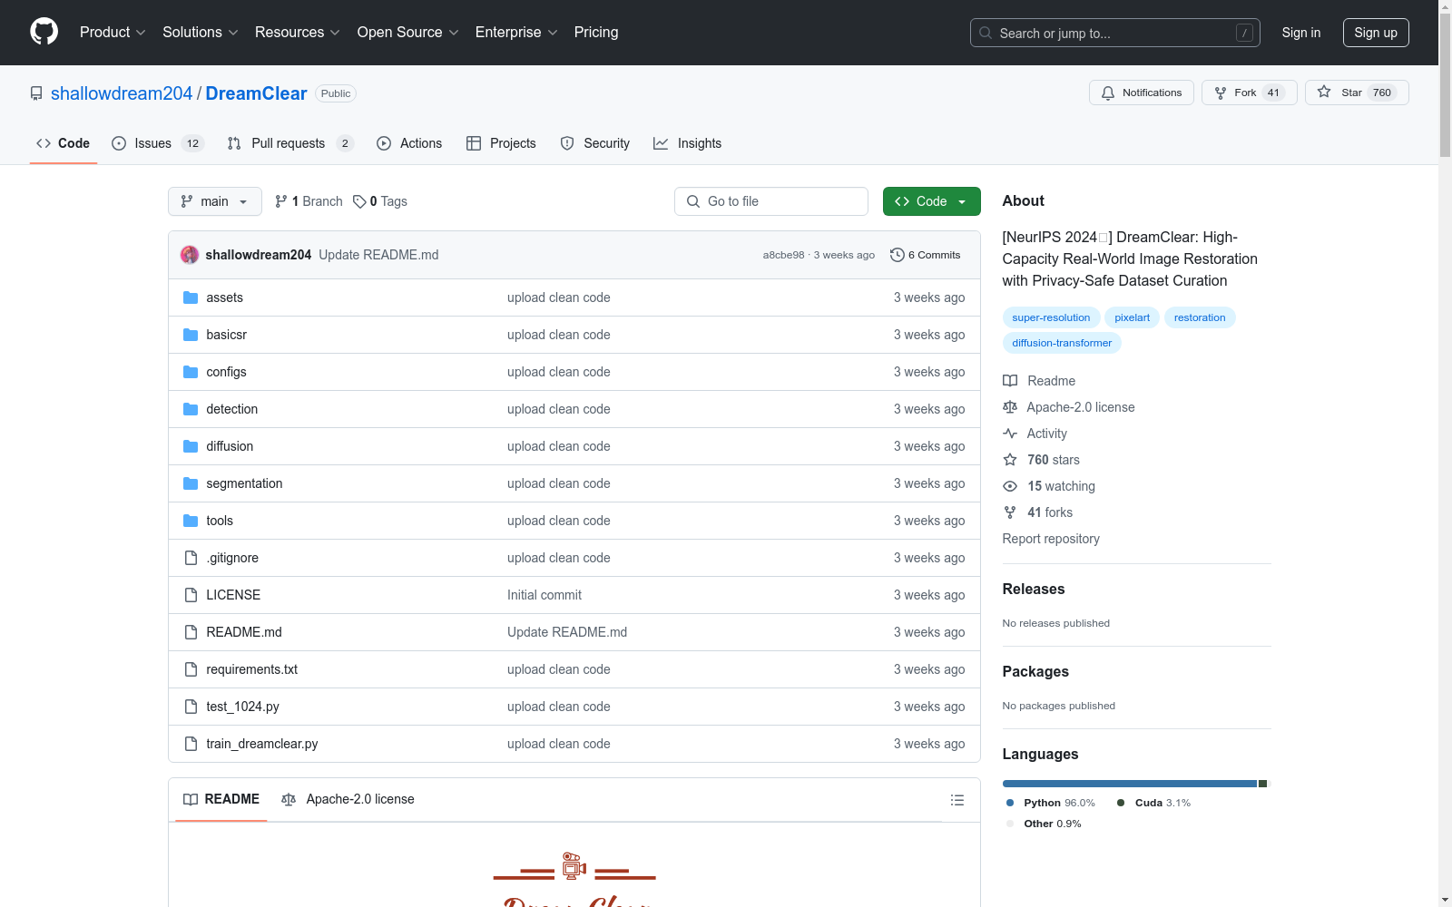Image resolution: width=1452 pixels, height=907 pixels.
Task: Open the Projects tab
Action: [501, 143]
